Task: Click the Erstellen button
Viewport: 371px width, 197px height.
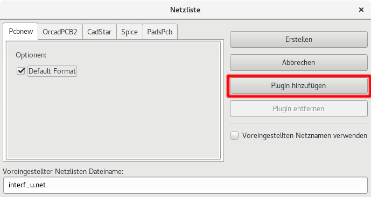Action: (x=299, y=39)
